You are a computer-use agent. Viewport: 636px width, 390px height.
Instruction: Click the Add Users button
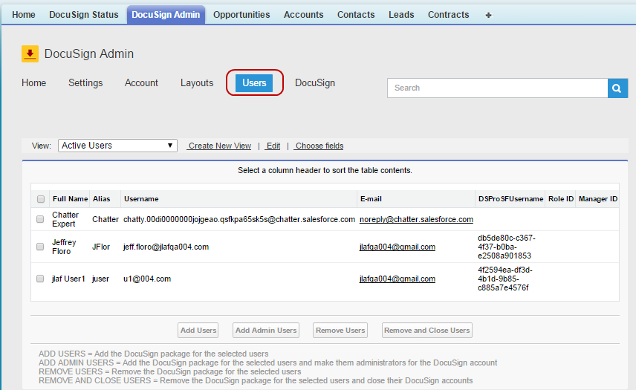pyautogui.click(x=198, y=331)
